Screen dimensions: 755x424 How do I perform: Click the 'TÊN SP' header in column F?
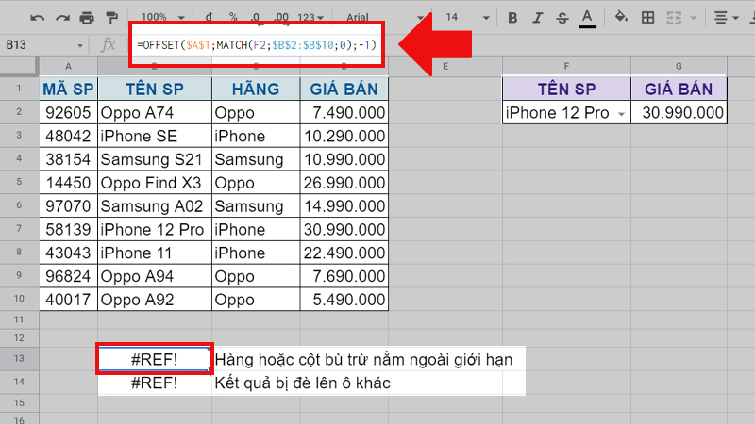(566, 89)
